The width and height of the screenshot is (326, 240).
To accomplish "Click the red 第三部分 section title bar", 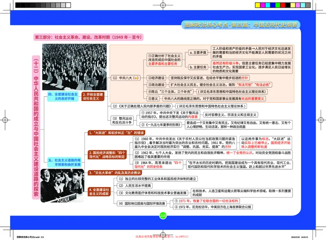I will coord(90,37).
